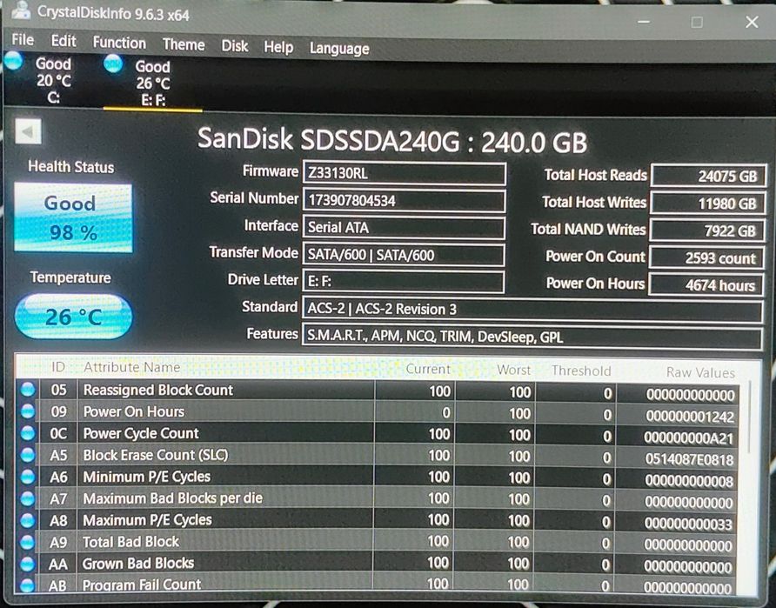The image size is (776, 608).
Task: Click the status orb for Block Erase Count (SLC)
Action: pyautogui.click(x=28, y=455)
